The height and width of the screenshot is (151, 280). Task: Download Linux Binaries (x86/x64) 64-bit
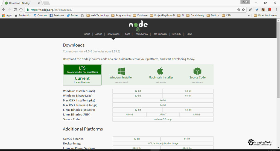coord(188,110)
